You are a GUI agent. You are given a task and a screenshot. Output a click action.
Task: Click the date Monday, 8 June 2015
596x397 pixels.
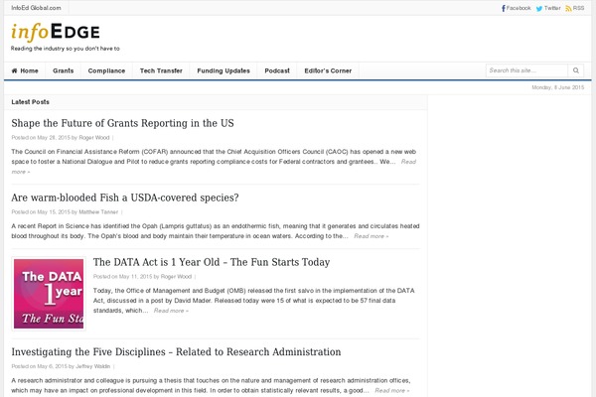click(x=557, y=87)
